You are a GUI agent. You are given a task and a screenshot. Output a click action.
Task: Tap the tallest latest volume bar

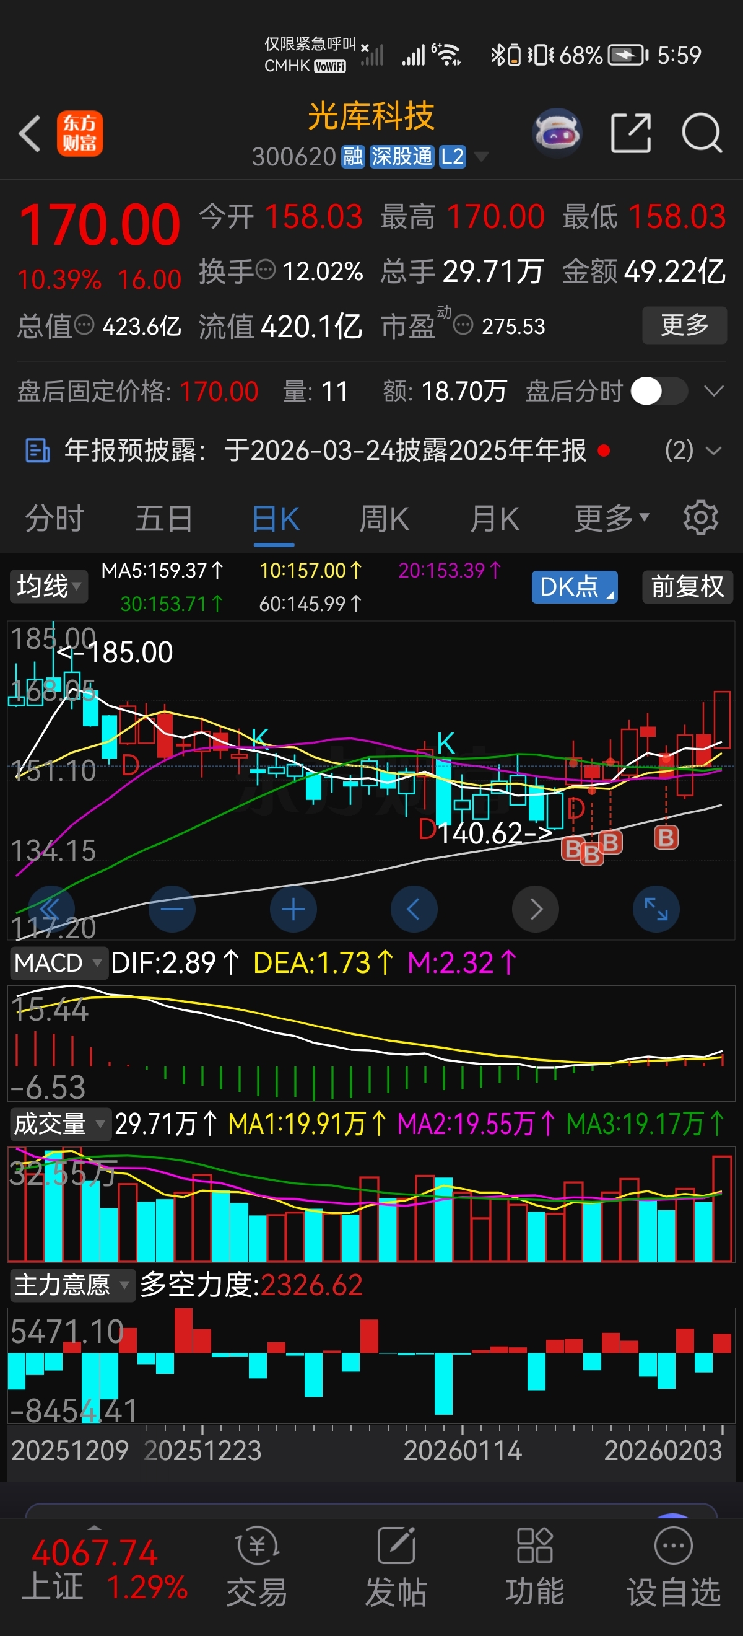721,1208
